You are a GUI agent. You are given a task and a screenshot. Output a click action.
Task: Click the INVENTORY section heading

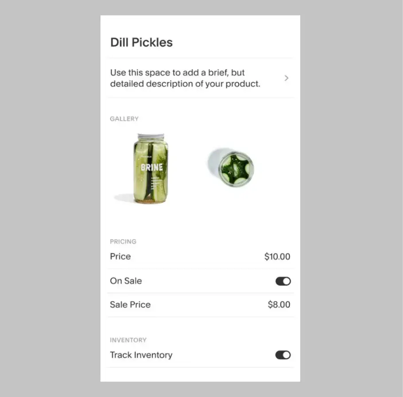coord(128,340)
